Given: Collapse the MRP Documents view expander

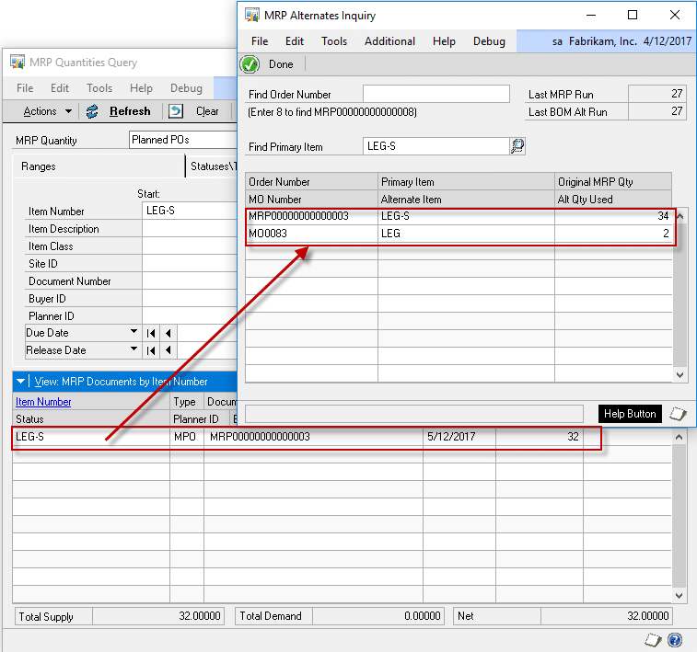Looking at the screenshot, I should 21,381.
